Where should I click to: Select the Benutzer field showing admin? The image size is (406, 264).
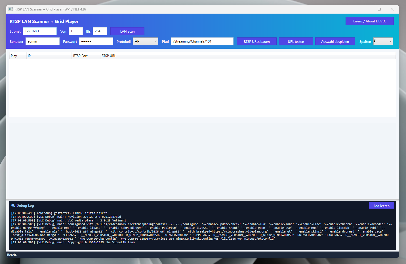[42, 41]
